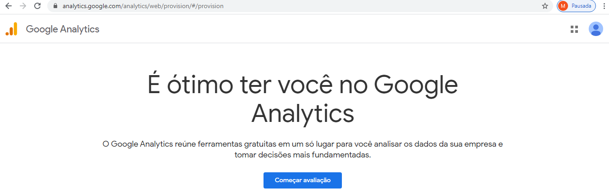The image size is (609, 193).
Task: Click the text tomar decisões mais fundamentadas
Action: [303, 155]
